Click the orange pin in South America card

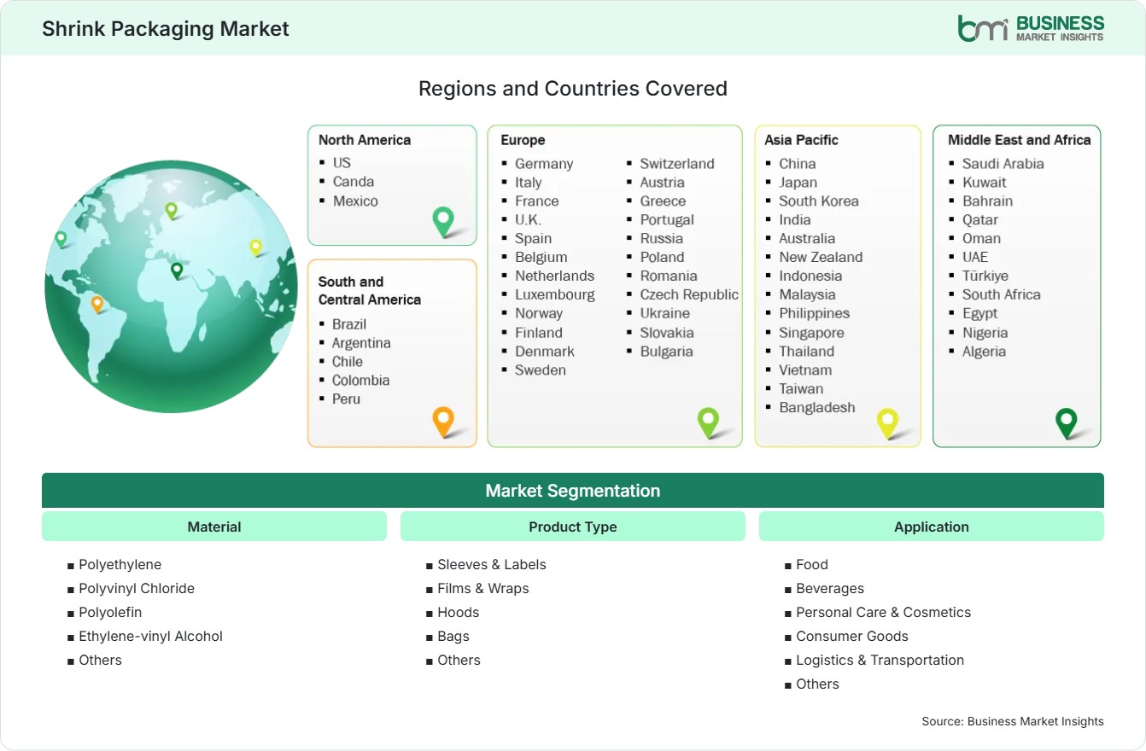[443, 422]
